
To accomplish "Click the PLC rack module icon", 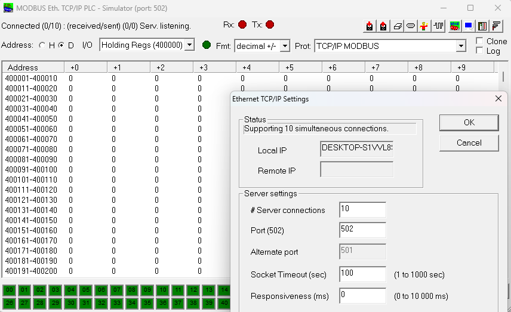I will click(483, 26).
